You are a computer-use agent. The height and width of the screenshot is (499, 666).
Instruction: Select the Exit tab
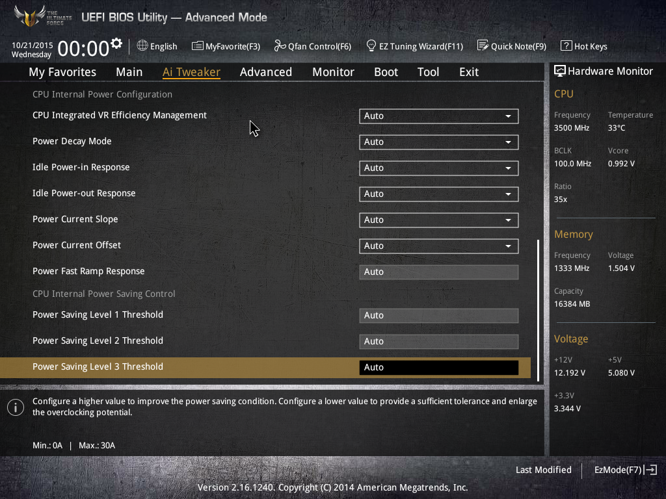coord(469,72)
